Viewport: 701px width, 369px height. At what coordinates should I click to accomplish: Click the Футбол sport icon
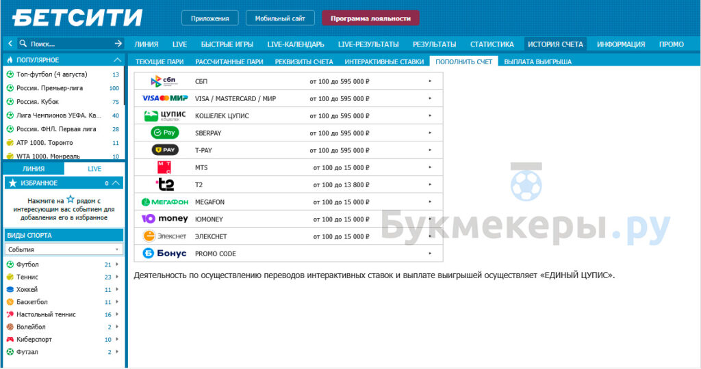(10, 264)
